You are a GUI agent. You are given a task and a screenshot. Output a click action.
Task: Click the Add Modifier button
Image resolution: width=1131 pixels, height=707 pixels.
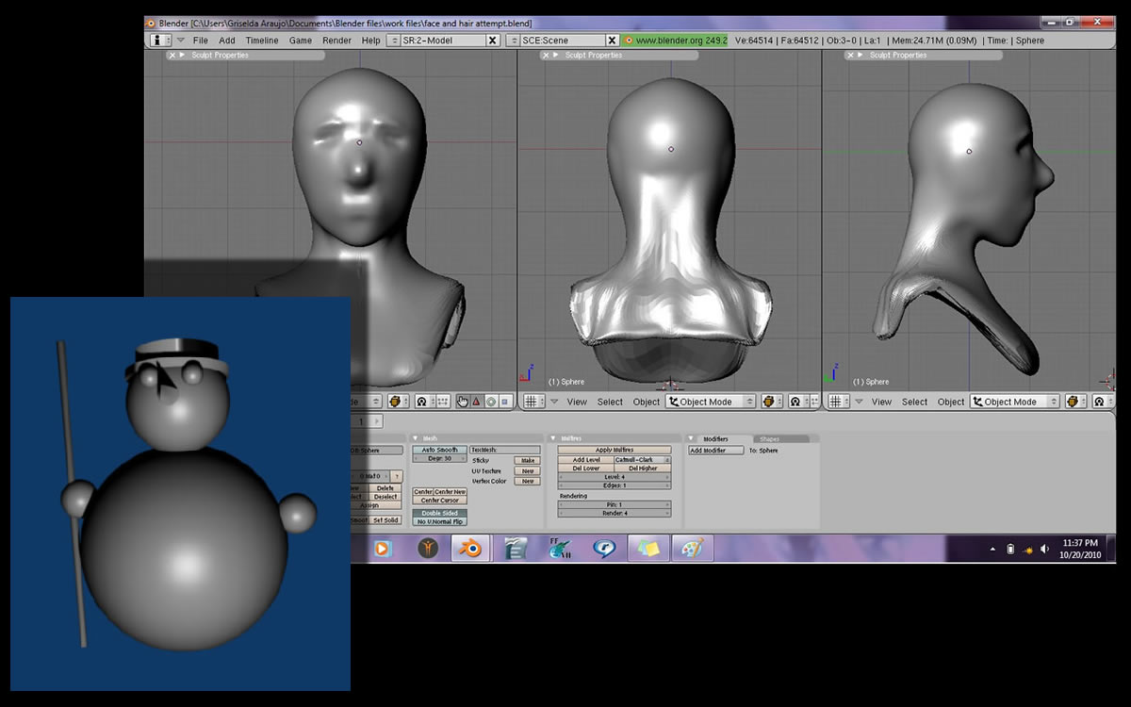tap(715, 451)
